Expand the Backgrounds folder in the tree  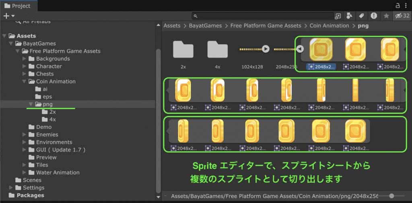(x=24, y=59)
